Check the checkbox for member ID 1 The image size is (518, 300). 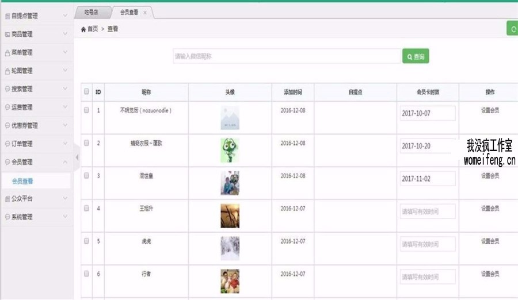[x=86, y=110]
